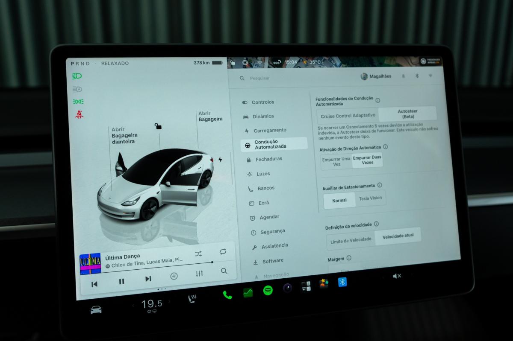
Task: Open the Carregamento menu
Action: click(x=265, y=131)
